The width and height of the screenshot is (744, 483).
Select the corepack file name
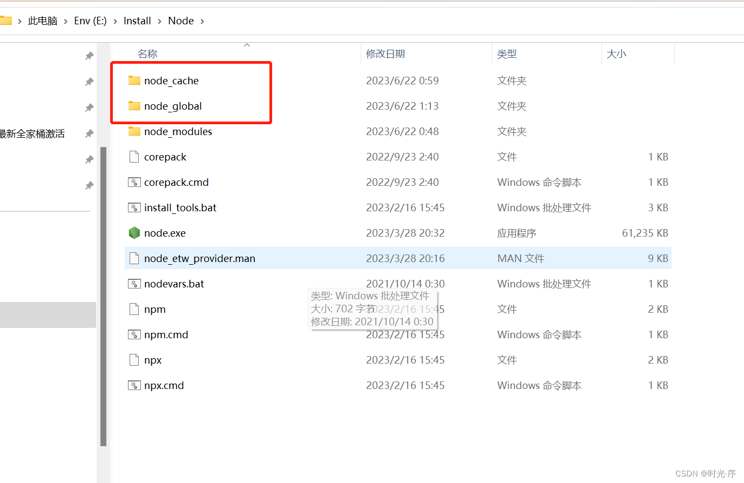click(x=165, y=157)
